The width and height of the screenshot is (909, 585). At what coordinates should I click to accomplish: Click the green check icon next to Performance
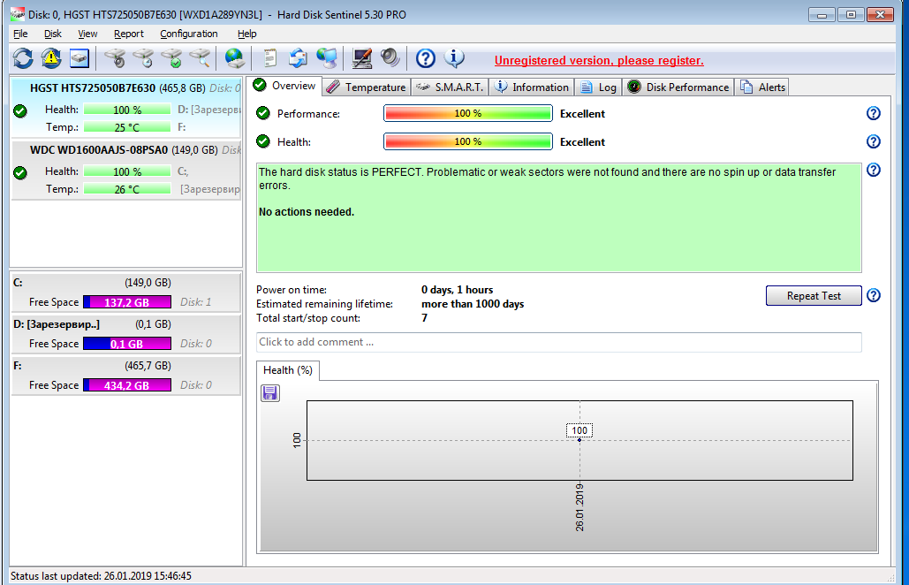(263, 114)
